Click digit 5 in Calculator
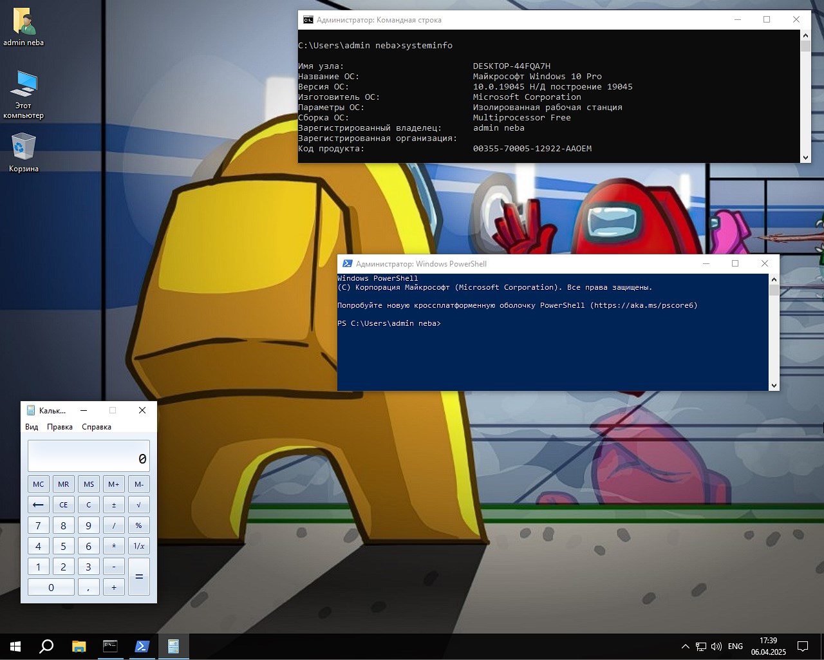 click(x=63, y=546)
